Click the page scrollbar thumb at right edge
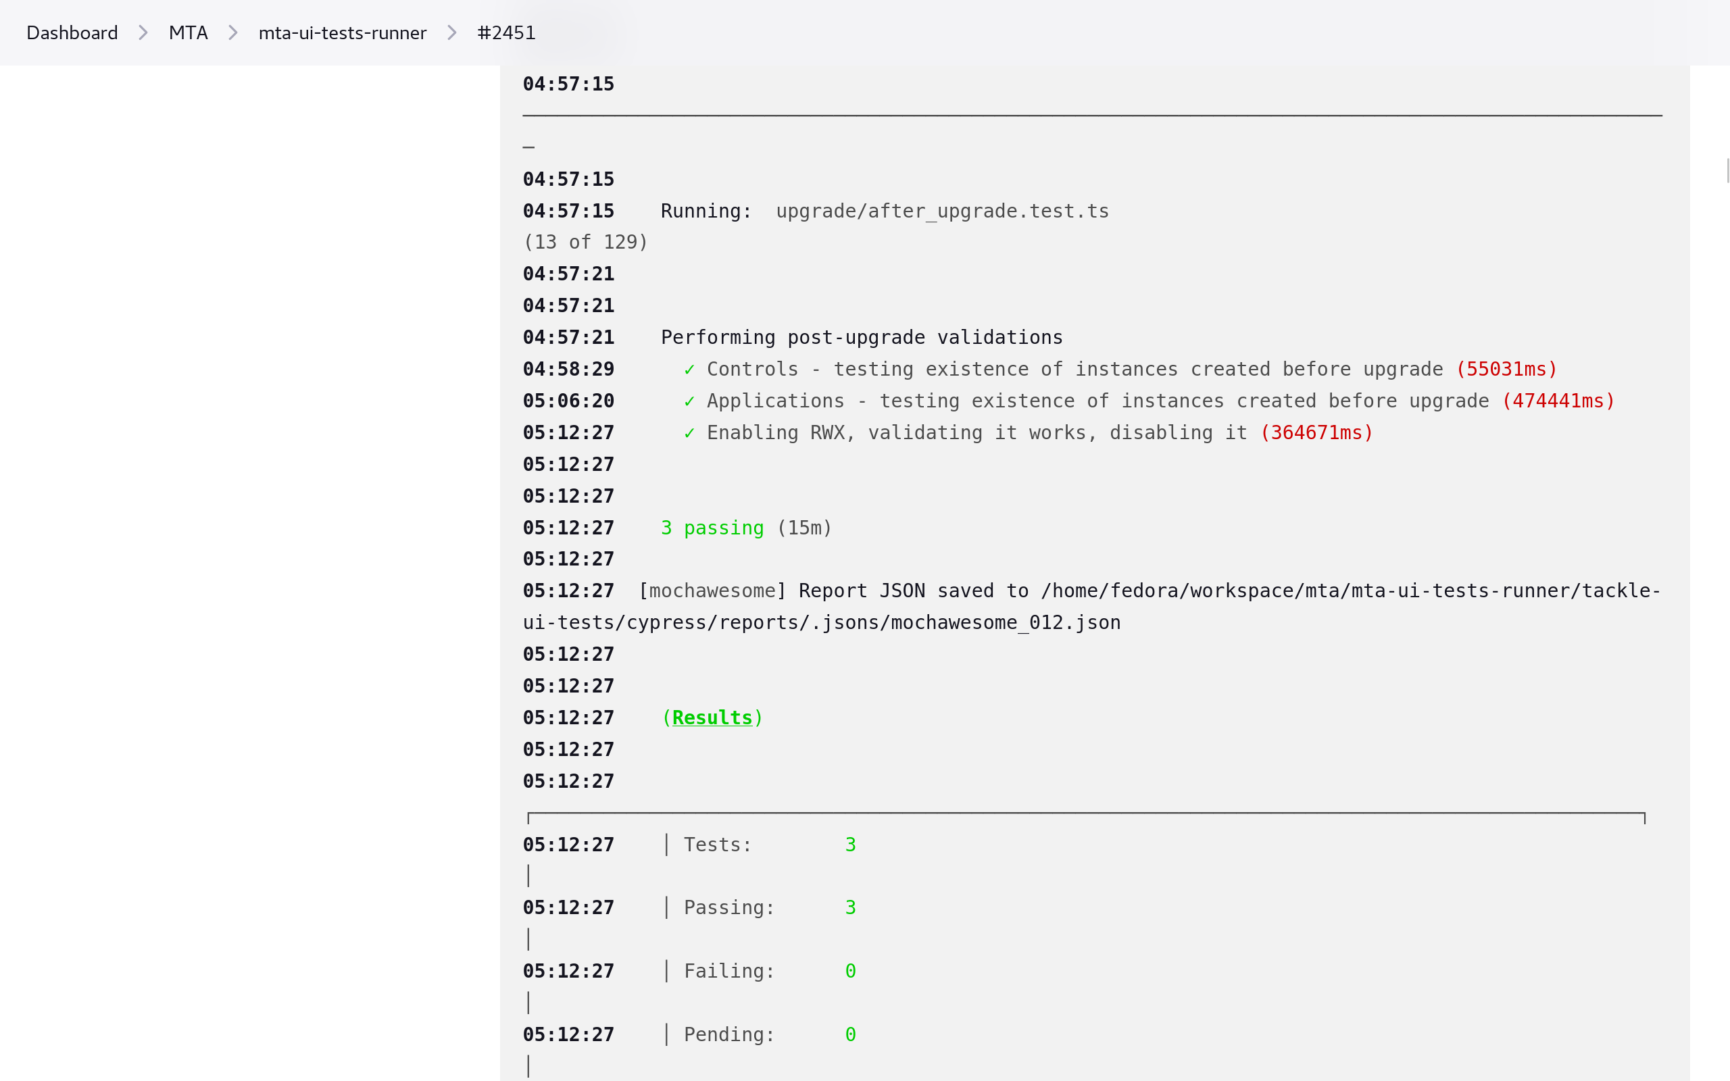This screenshot has height=1081, width=1730. [x=1727, y=172]
